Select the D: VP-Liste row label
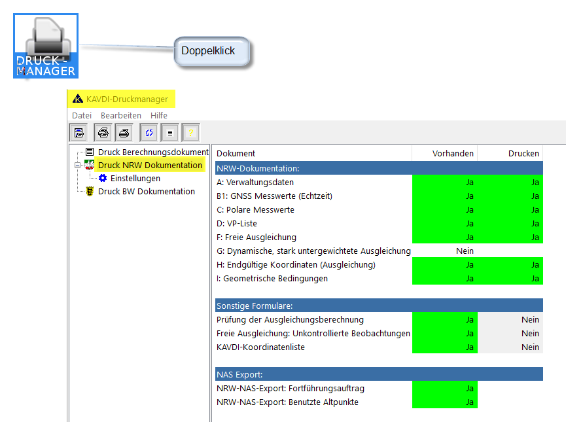566x422 pixels. 236,224
